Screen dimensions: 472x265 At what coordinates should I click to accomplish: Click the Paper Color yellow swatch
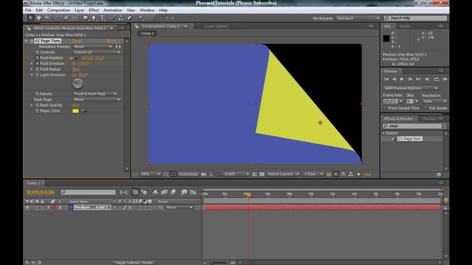76,111
